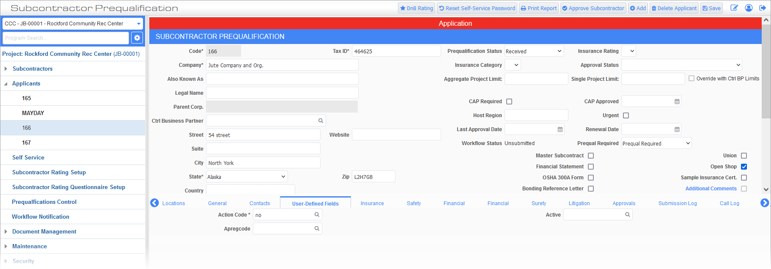The image size is (771, 269).
Task: Open Self Service in sidebar
Action: click(28, 157)
